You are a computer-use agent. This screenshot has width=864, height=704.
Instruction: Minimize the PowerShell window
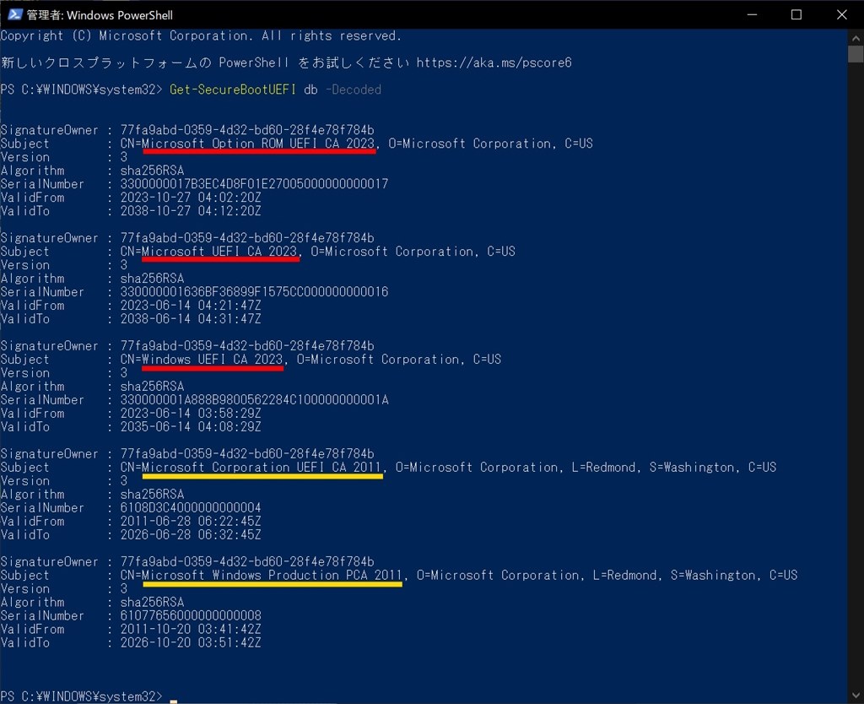(x=752, y=14)
